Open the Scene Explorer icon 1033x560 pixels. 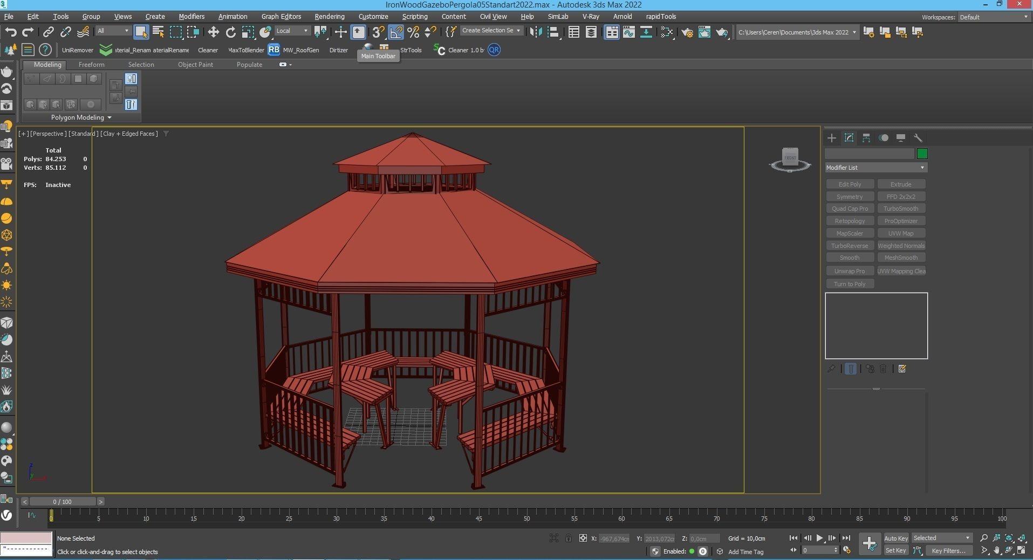(x=574, y=32)
